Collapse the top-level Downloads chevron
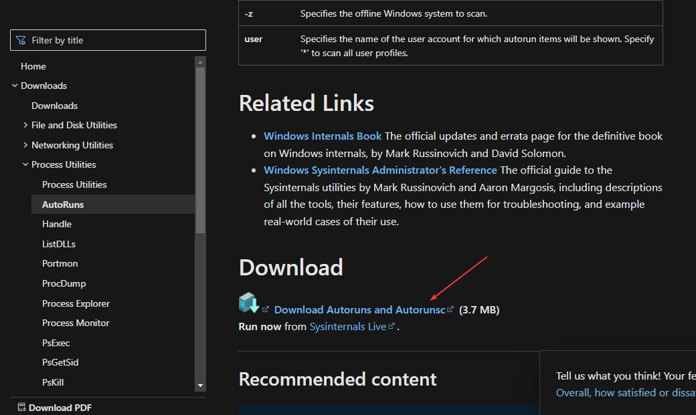 click(x=15, y=86)
